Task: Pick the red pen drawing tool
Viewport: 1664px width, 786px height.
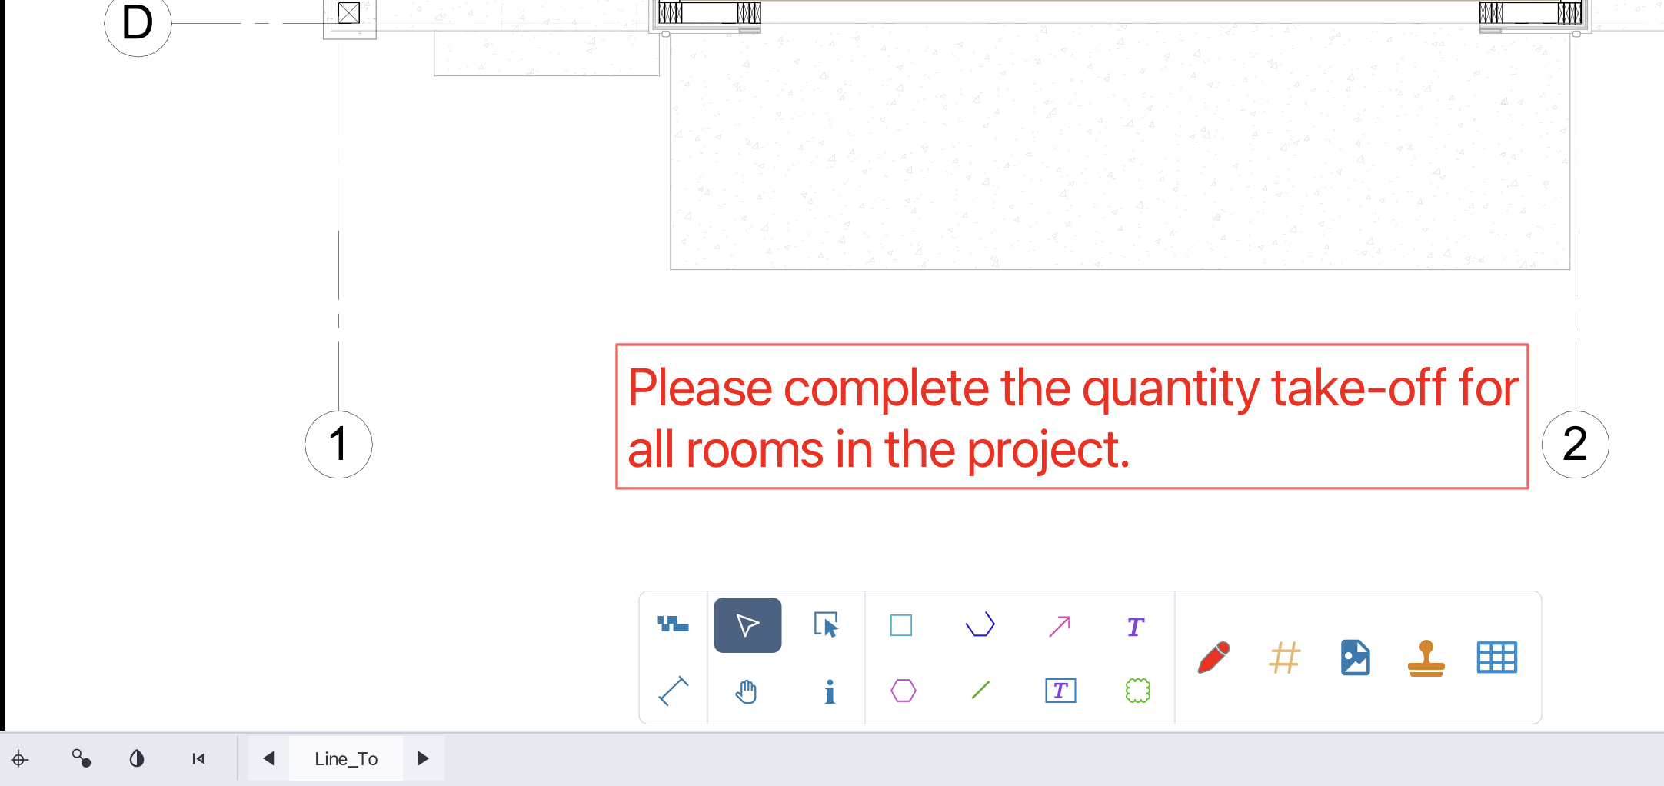Action: click(x=1213, y=658)
